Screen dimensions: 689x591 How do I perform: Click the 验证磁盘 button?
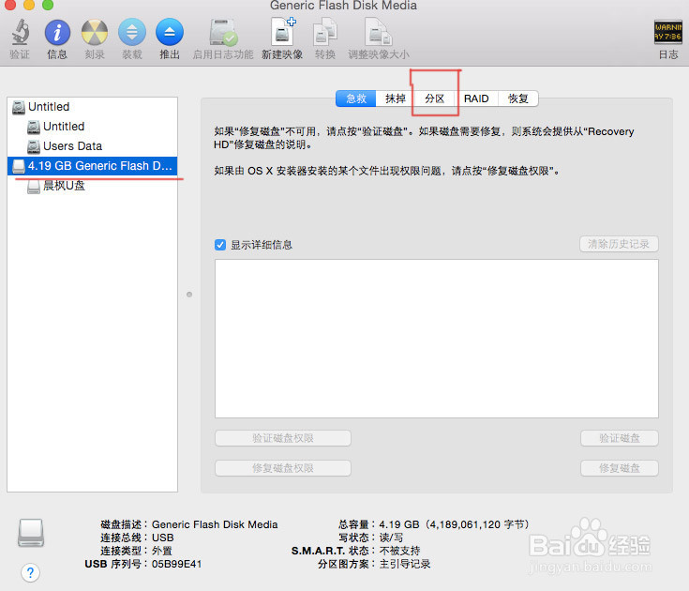coord(620,438)
